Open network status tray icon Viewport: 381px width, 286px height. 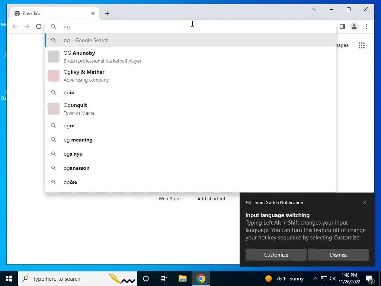point(324,279)
